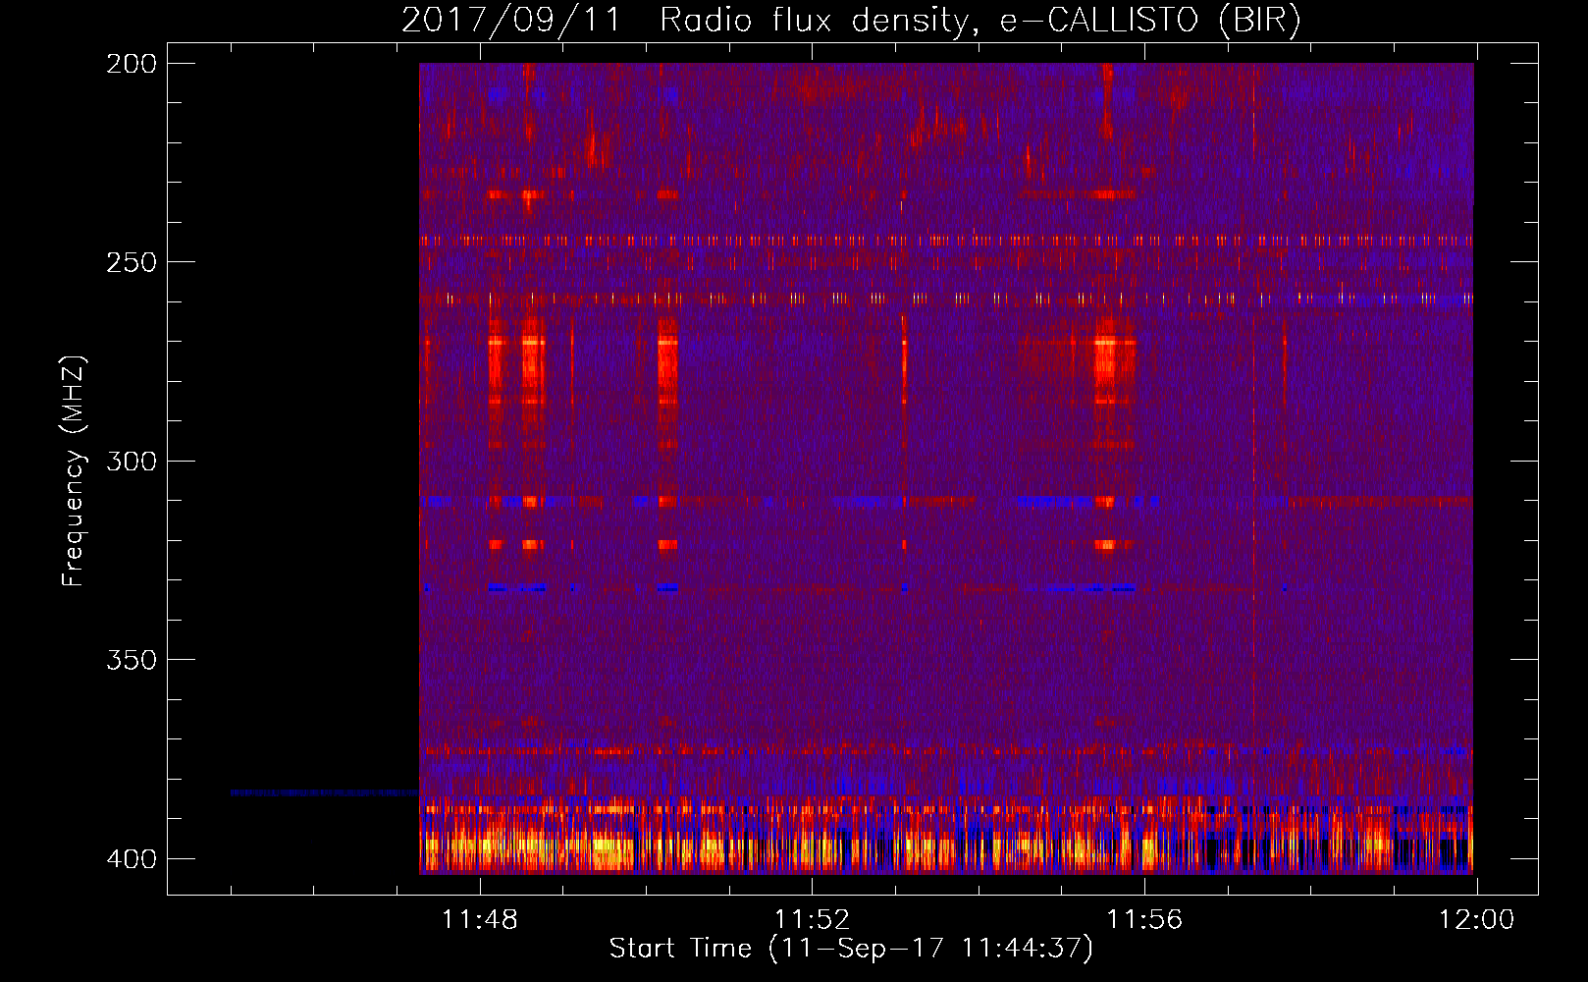Click the 'Frequency (MHZ)' axis label
This screenshot has height=982, width=1588.
tap(74, 470)
